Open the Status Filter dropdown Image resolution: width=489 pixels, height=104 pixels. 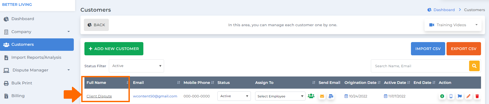(x=136, y=66)
